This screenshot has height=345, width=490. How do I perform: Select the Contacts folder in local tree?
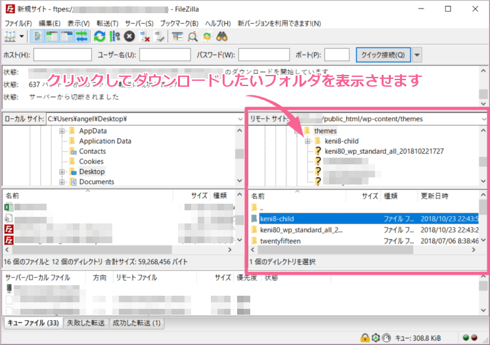point(92,151)
